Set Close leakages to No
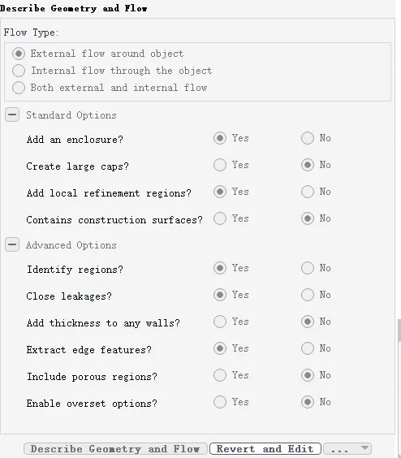The height and width of the screenshot is (458, 401). pos(308,295)
